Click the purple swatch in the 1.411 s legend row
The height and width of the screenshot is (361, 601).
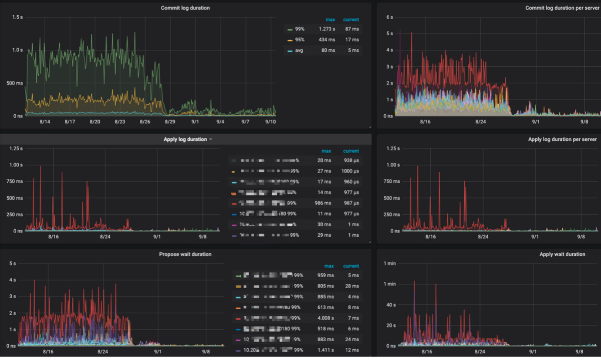point(238,351)
